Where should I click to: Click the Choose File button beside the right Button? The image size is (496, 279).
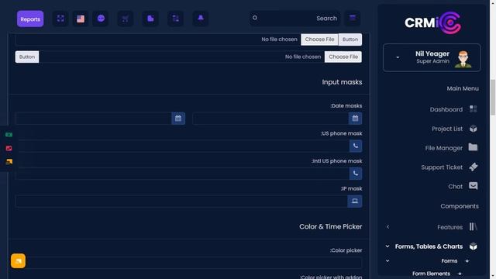coord(319,40)
